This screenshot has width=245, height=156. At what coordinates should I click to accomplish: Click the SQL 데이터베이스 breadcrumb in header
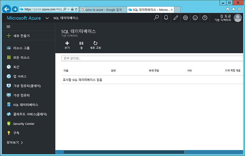[x=66, y=18]
